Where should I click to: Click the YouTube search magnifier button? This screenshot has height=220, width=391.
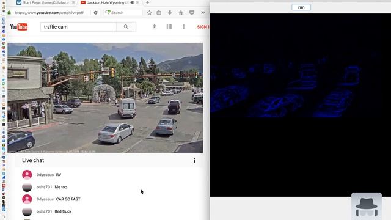click(126, 27)
